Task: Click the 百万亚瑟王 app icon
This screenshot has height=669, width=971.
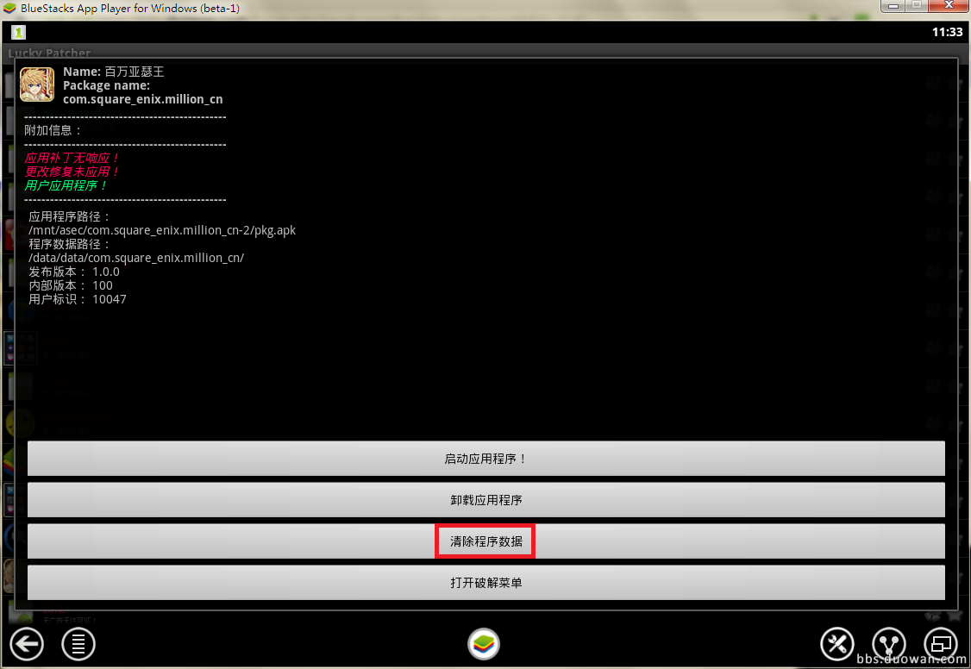Action: tap(37, 84)
